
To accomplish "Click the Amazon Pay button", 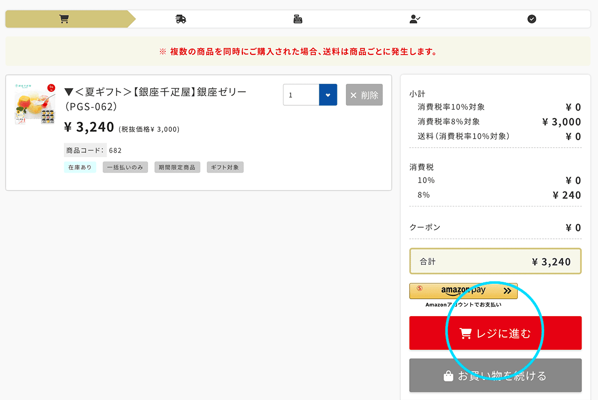I will coord(463,291).
